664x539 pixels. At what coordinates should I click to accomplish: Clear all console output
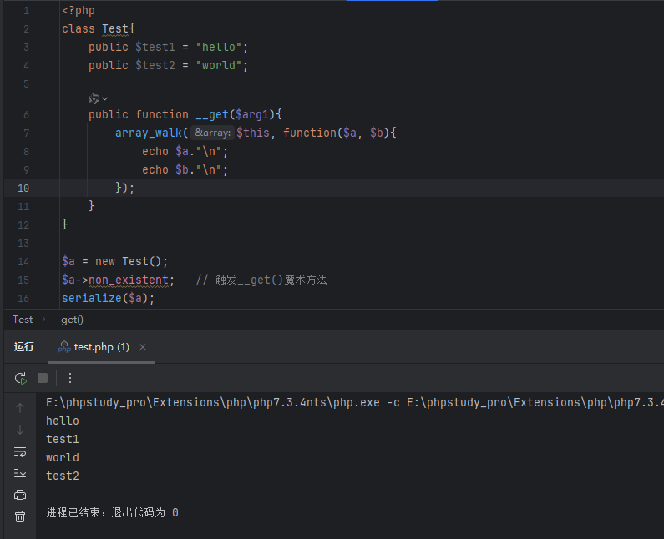20,516
